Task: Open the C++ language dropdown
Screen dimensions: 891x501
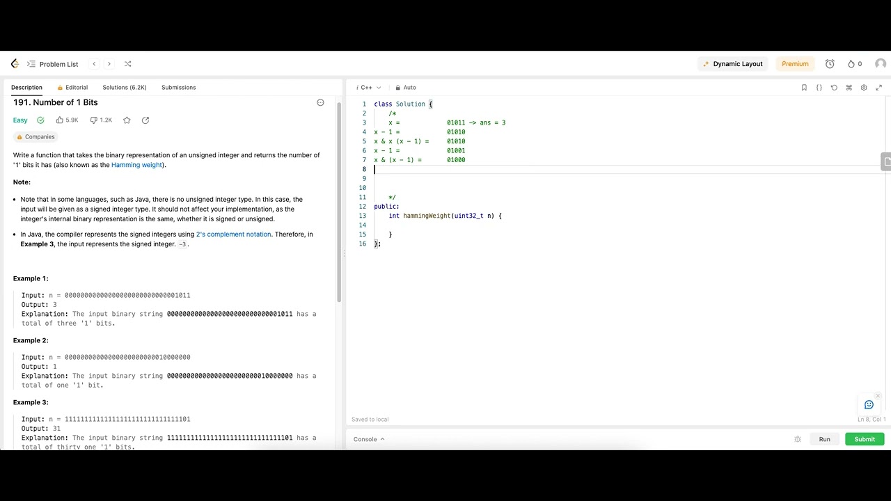Action: (368, 88)
